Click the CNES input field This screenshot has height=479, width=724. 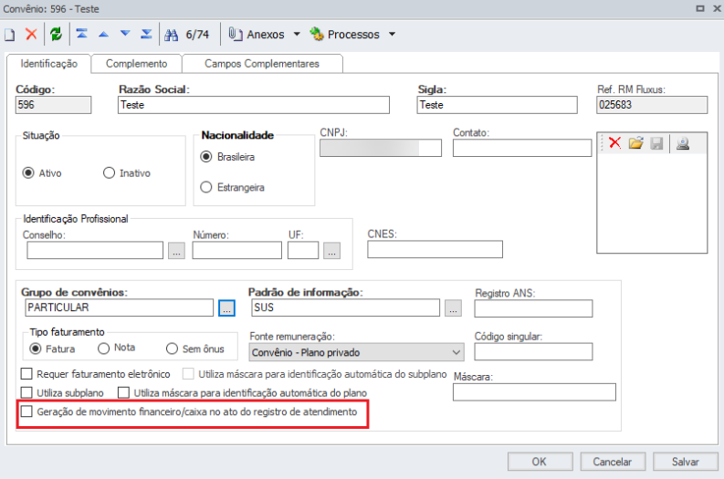[x=435, y=249]
